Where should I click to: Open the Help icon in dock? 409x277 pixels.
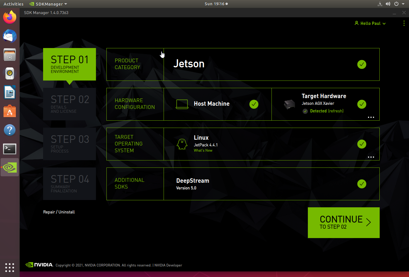[x=10, y=130]
